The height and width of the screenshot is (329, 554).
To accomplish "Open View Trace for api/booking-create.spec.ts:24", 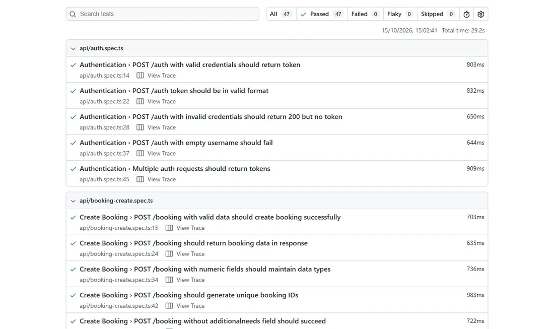I will (x=190, y=254).
